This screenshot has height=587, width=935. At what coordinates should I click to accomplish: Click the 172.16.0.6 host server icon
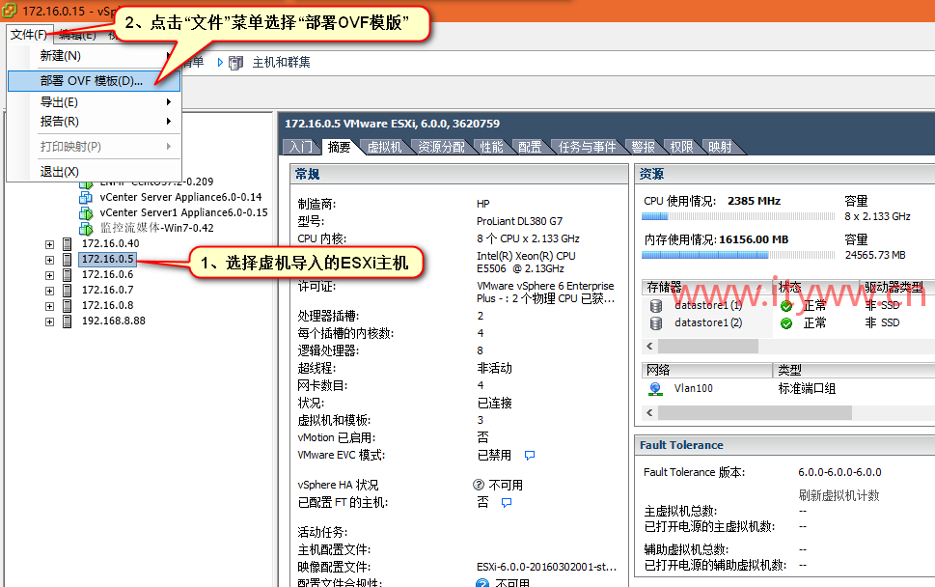(x=68, y=275)
